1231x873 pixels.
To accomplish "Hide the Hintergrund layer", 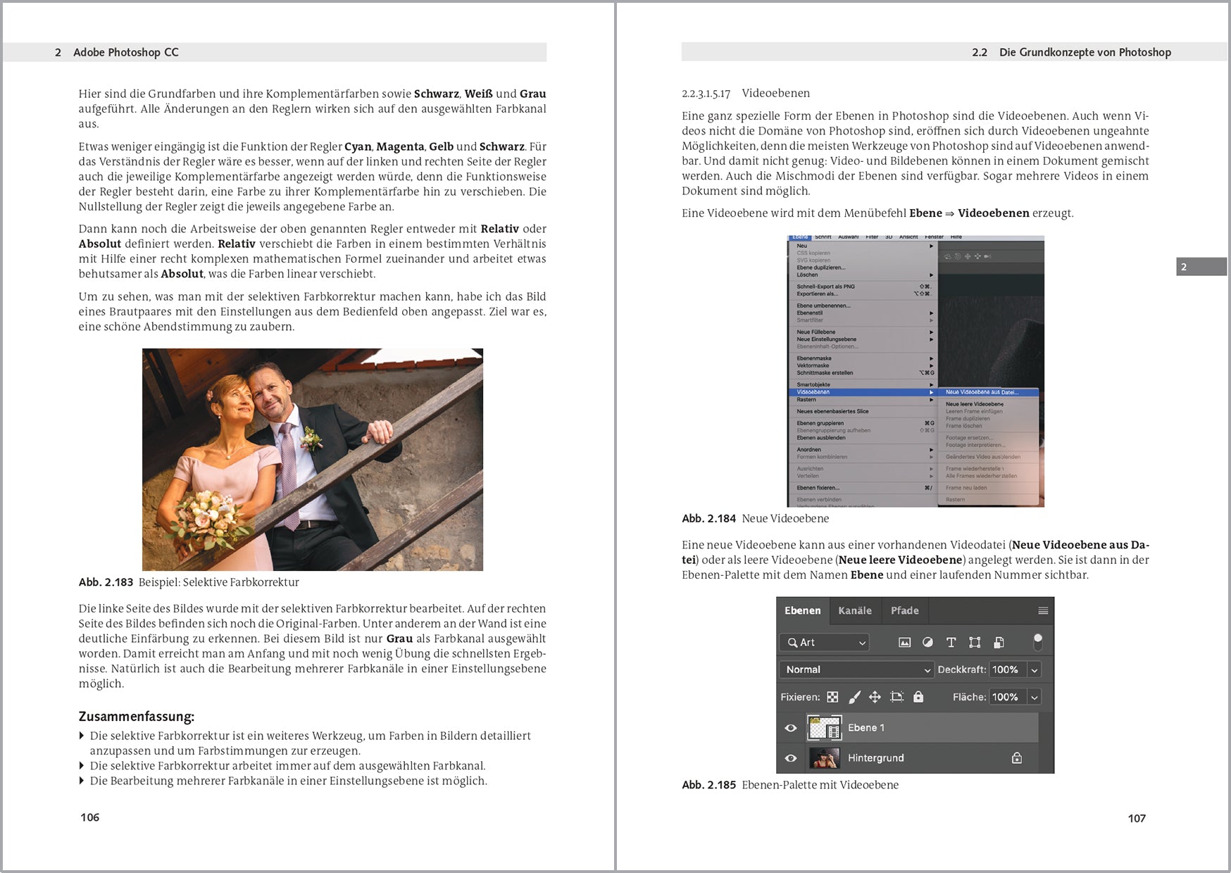I will [x=791, y=758].
